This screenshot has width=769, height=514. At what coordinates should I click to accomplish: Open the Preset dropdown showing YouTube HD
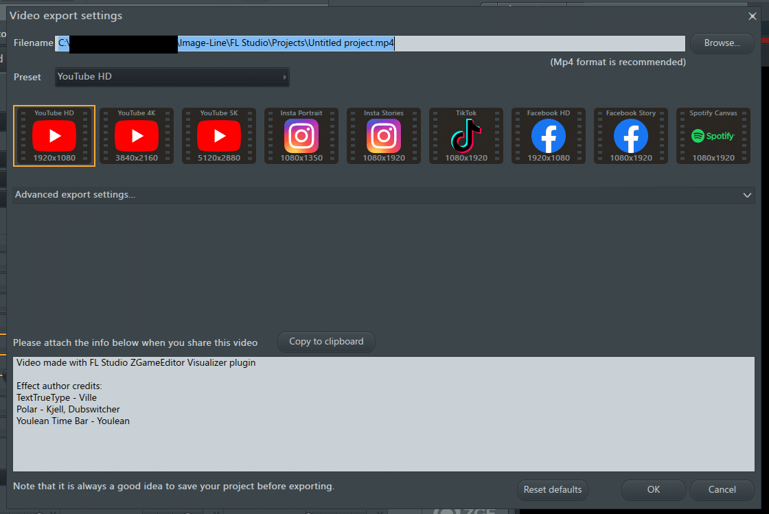point(172,77)
